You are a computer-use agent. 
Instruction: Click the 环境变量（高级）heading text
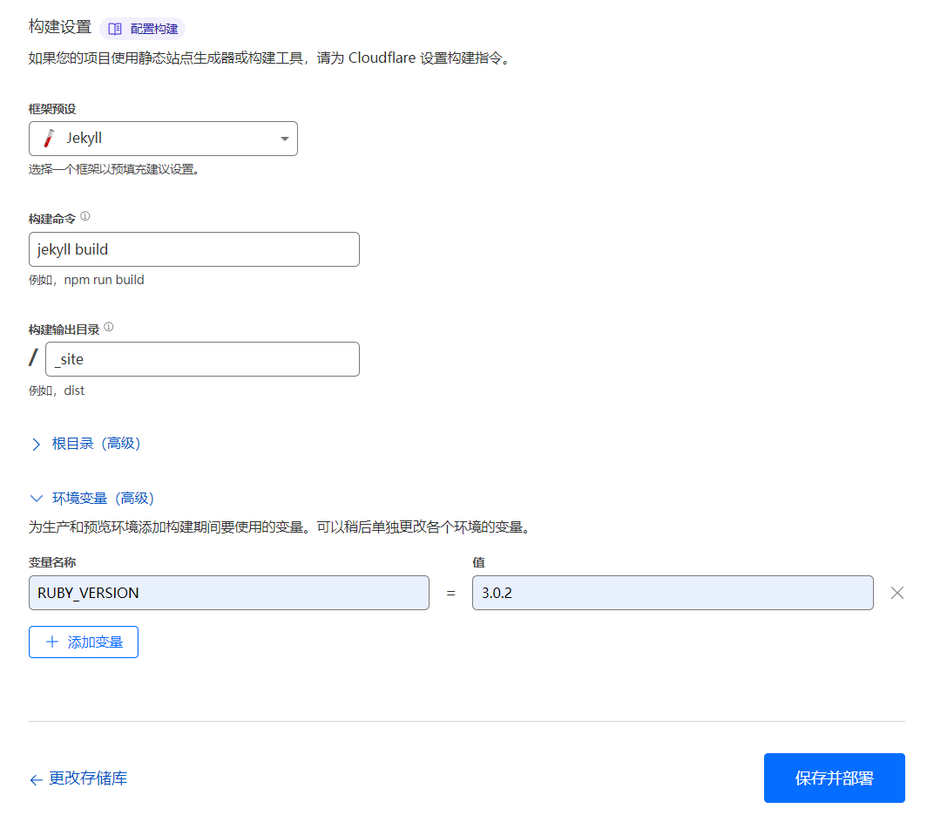103,499
